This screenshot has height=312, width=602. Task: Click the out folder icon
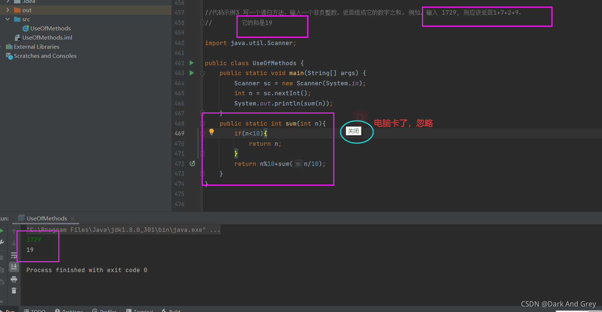pyautogui.click(x=17, y=10)
